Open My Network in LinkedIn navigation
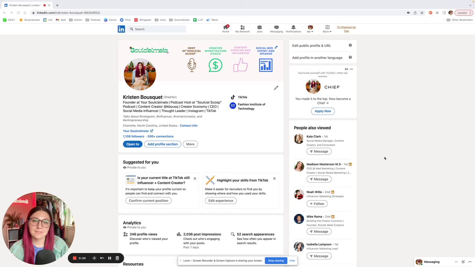 (242, 29)
